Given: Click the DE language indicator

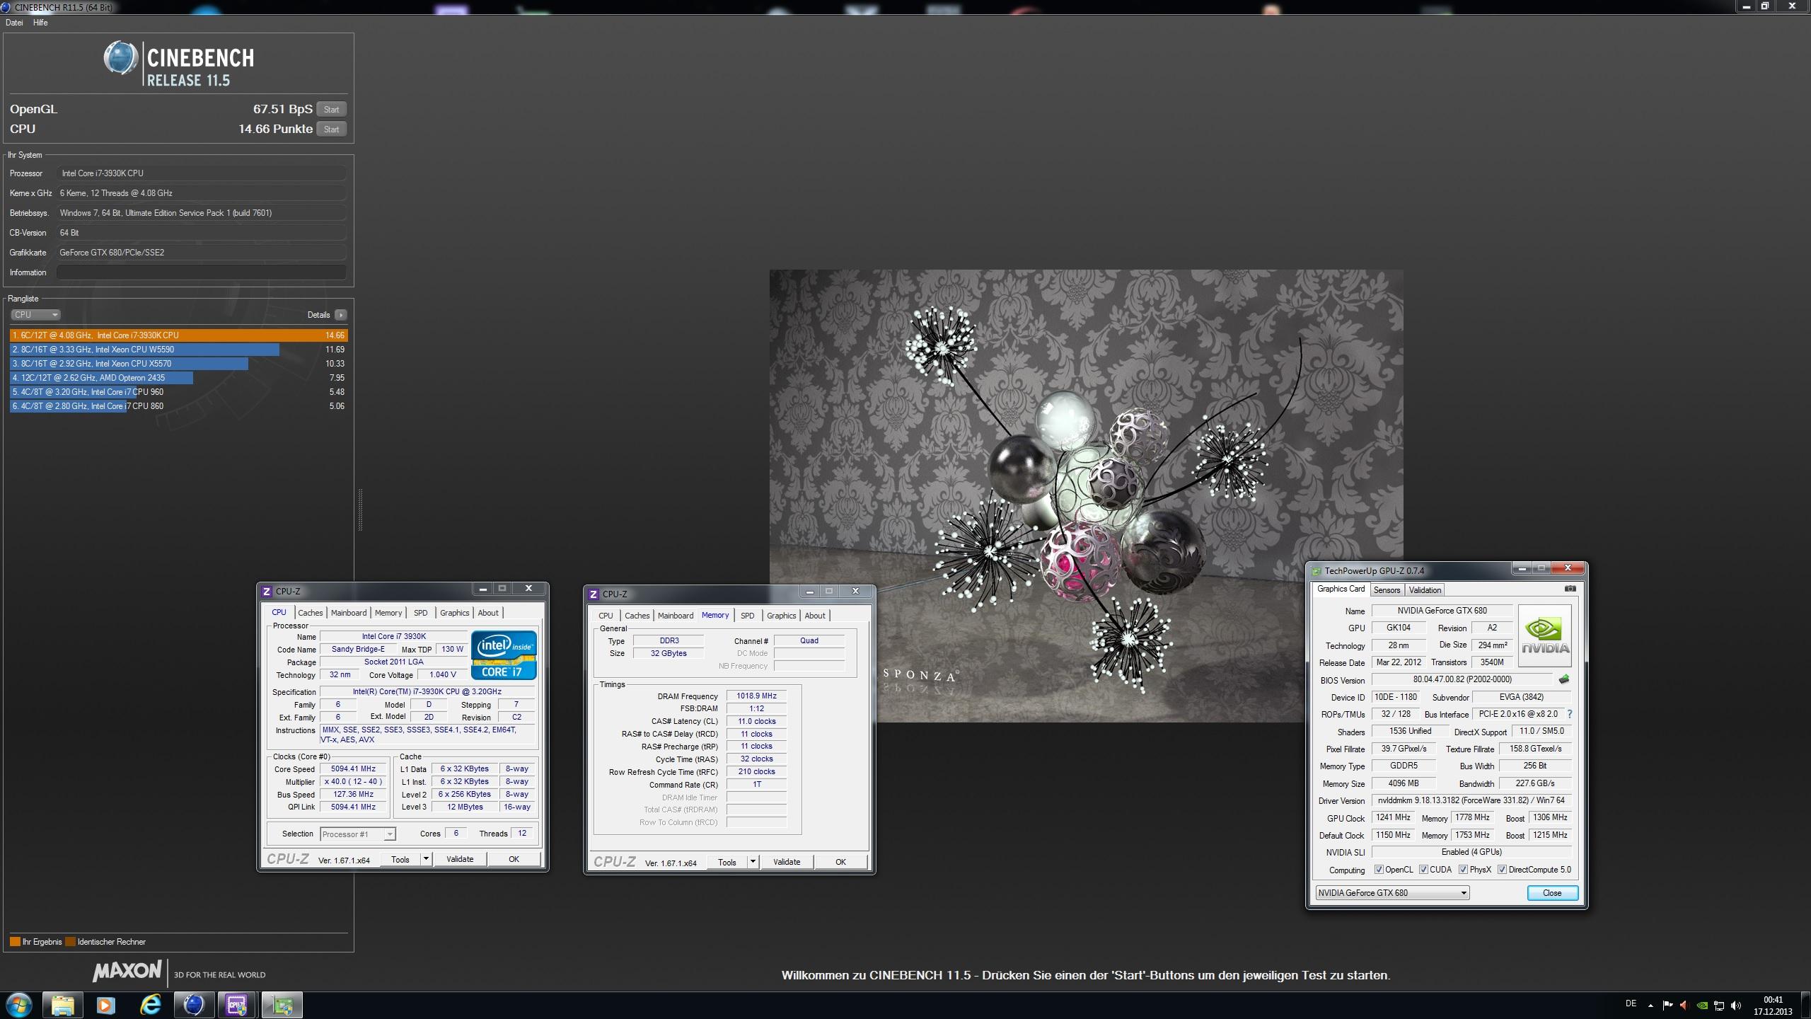Looking at the screenshot, I should pos(1631,1003).
